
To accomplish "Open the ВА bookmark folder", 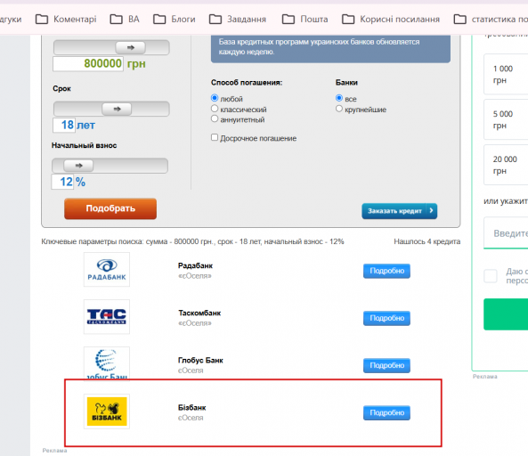I will pos(125,20).
